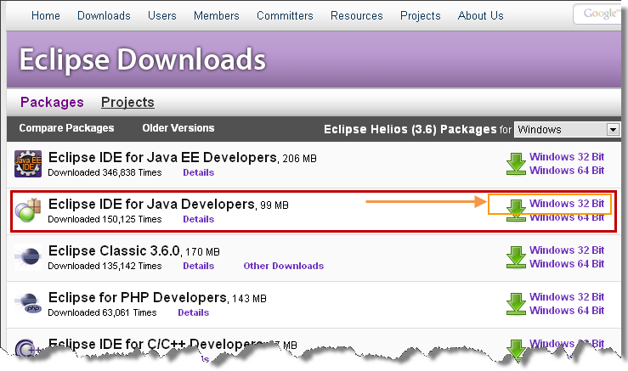The width and height of the screenshot is (628, 371).
Task: Click the Eclipse Helios (3.6) Packages label
Action: 410,129
